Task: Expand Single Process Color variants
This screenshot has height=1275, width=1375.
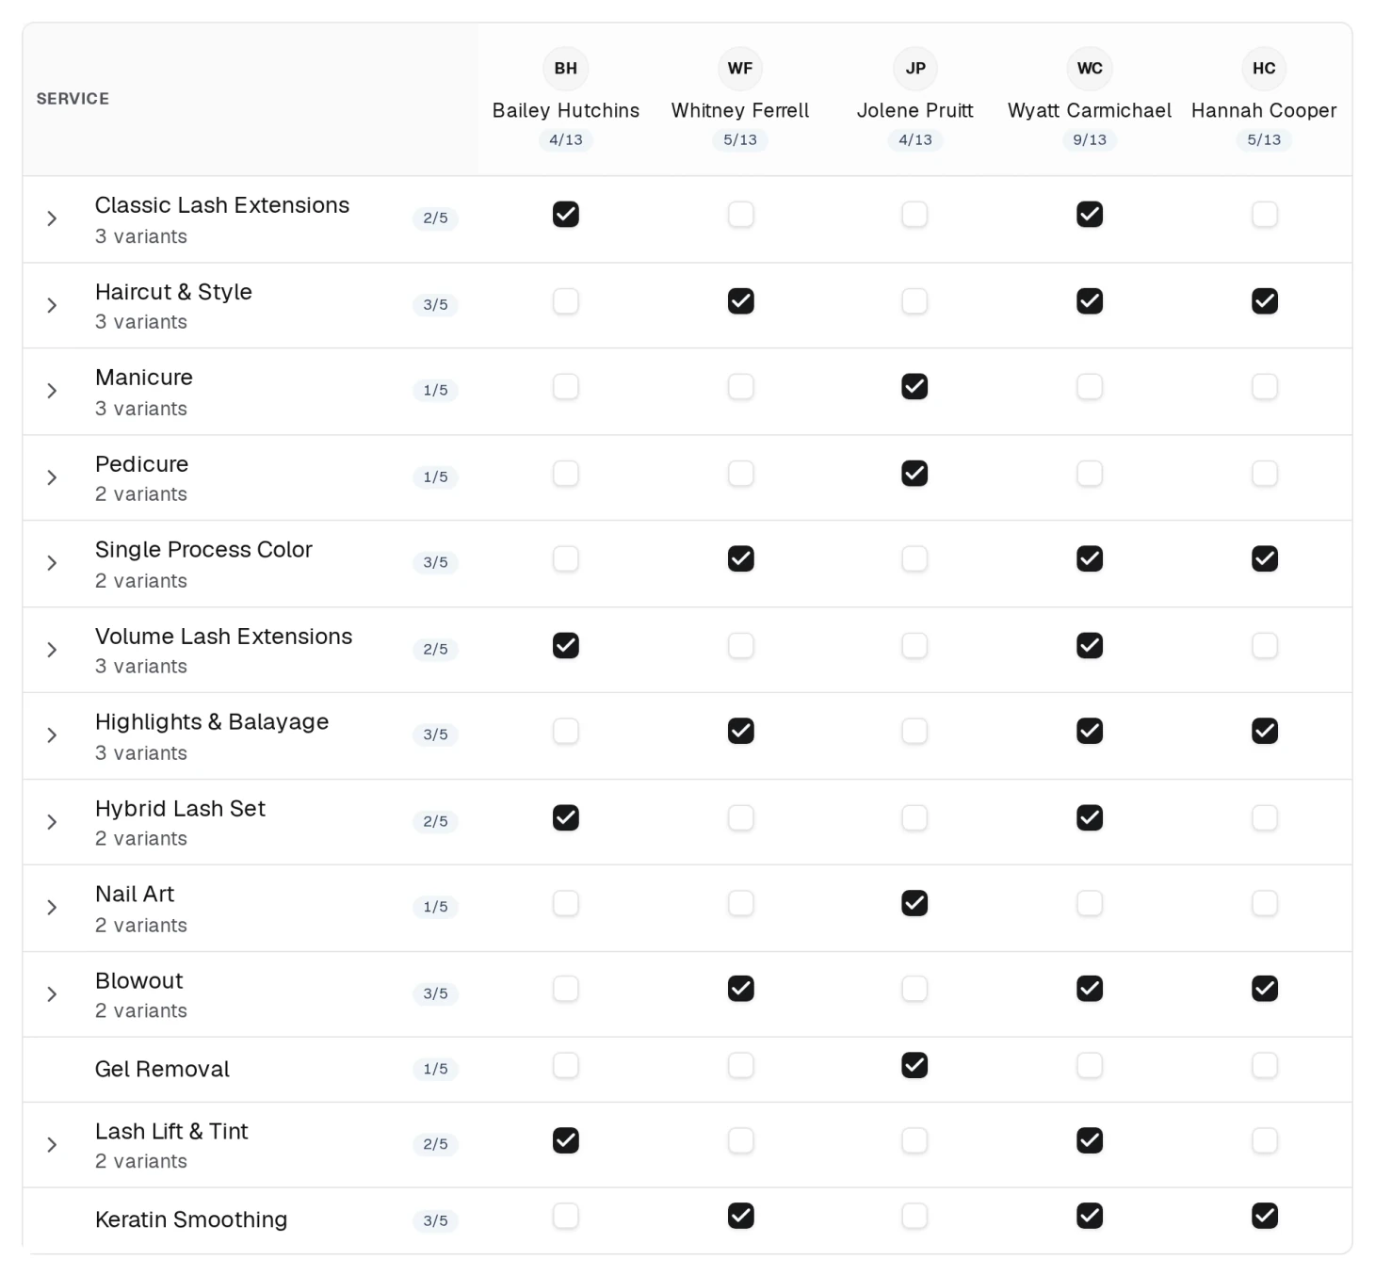Action: (52, 563)
